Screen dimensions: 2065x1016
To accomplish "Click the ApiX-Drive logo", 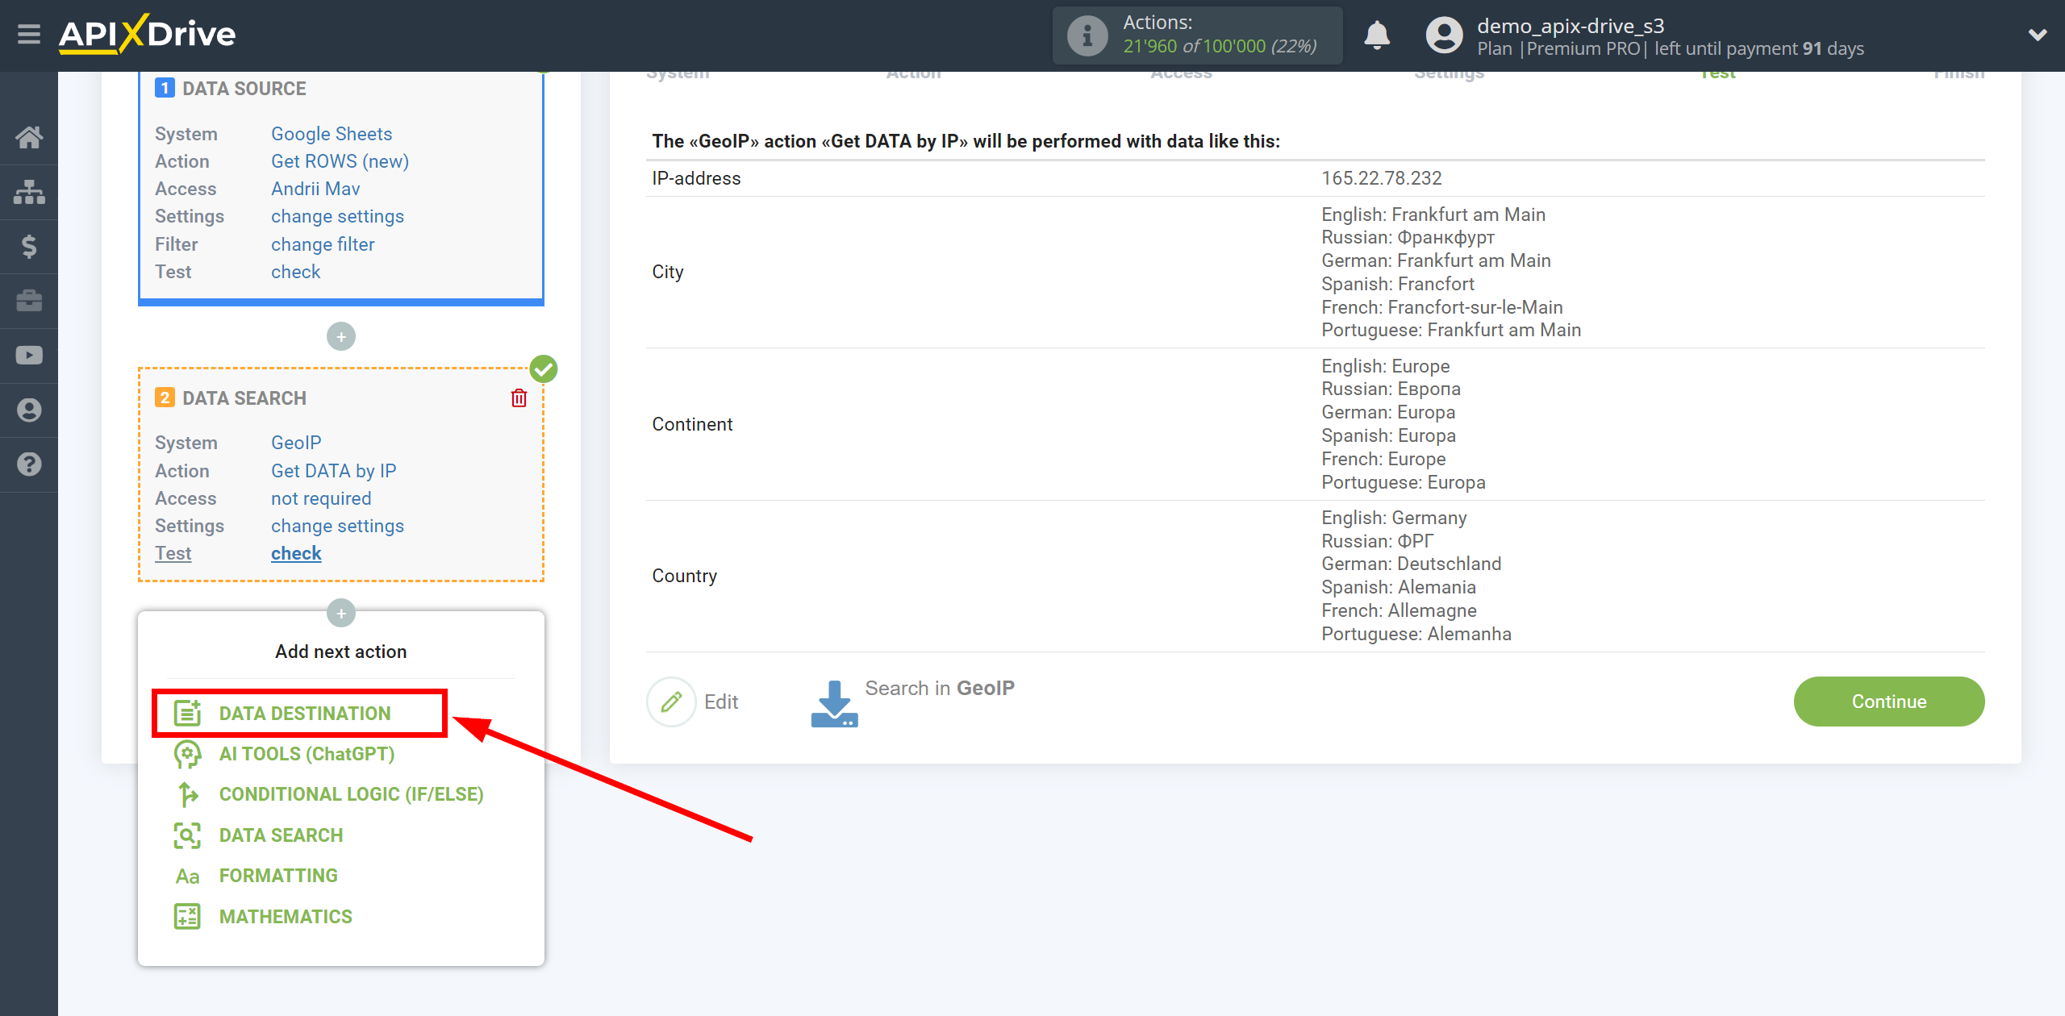I will pos(147,35).
